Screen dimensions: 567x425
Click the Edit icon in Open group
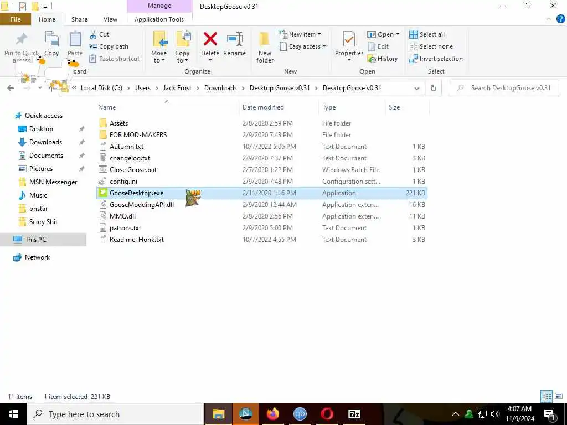(372, 46)
